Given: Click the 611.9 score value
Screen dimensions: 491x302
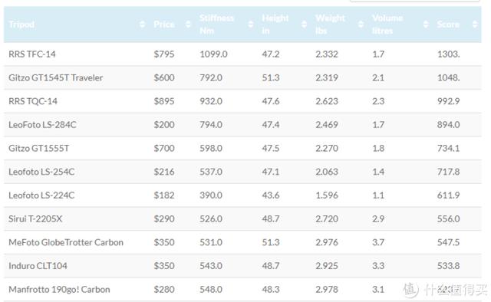Looking at the screenshot, I should coord(448,195).
